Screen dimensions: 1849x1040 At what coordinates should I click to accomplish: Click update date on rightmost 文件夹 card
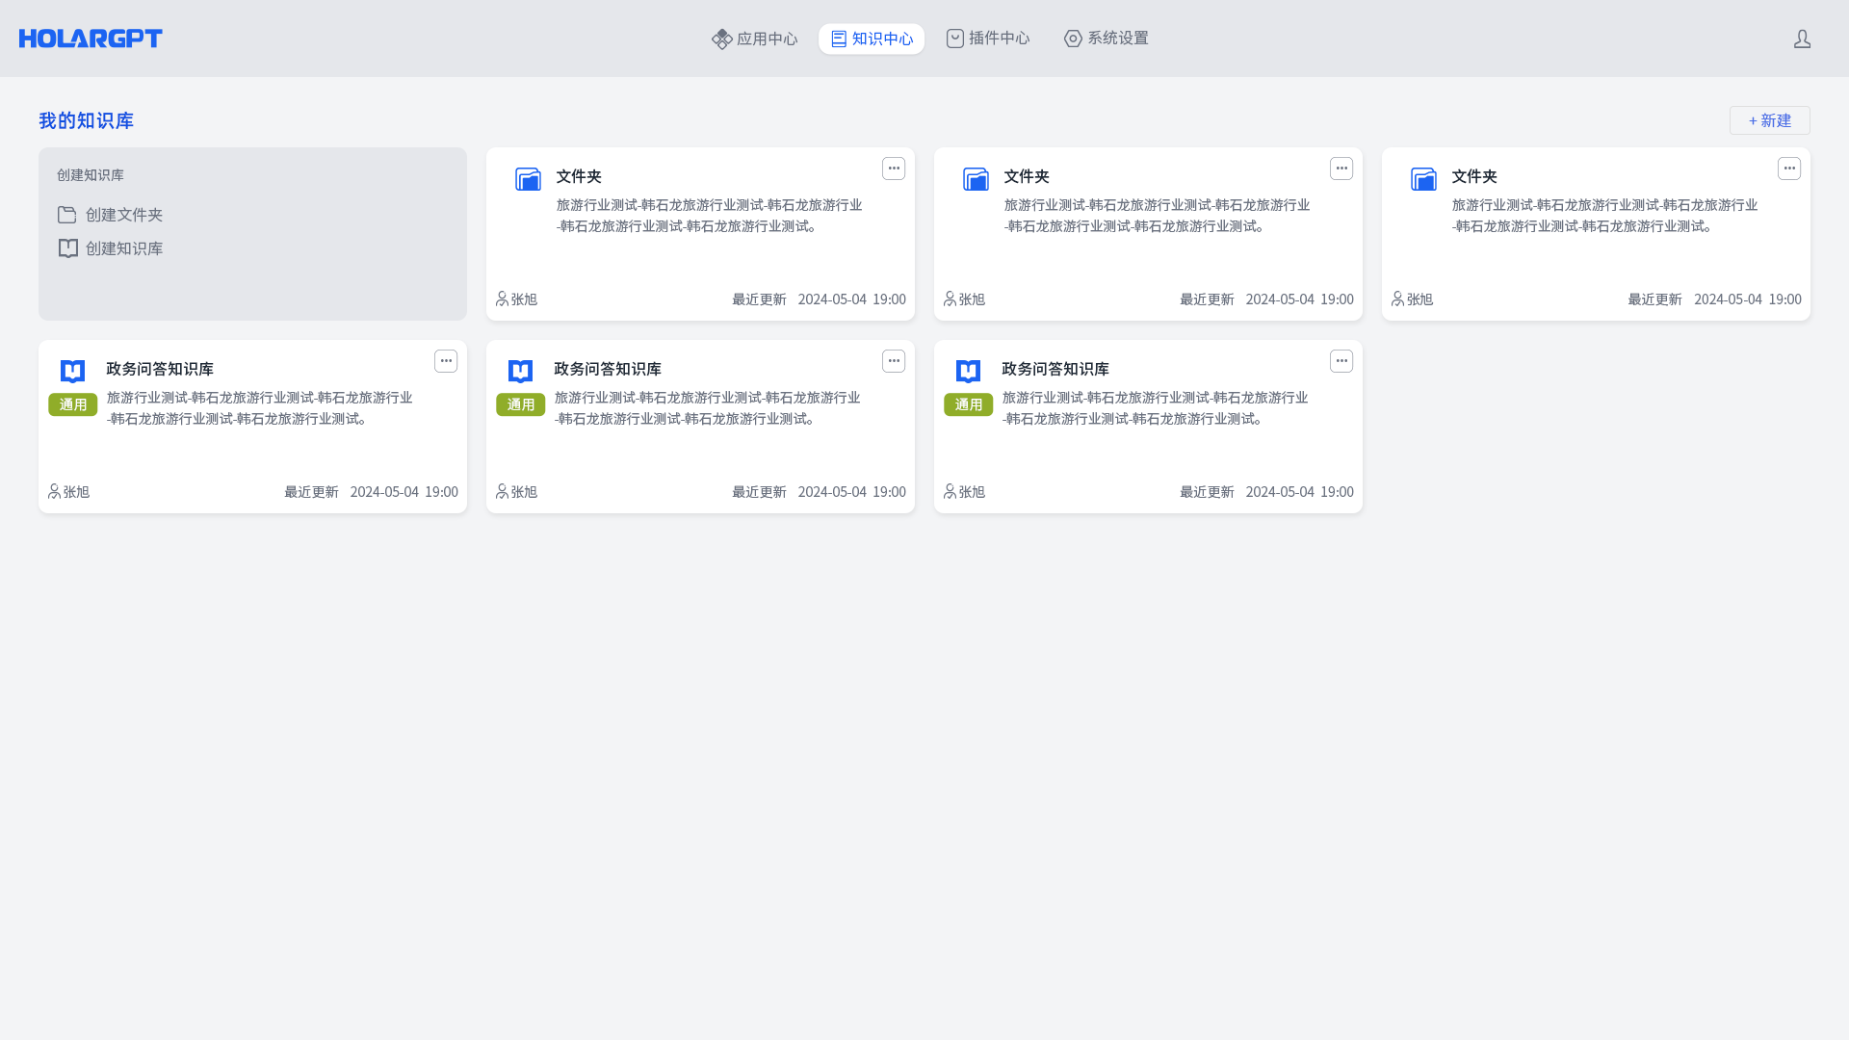tap(1747, 299)
